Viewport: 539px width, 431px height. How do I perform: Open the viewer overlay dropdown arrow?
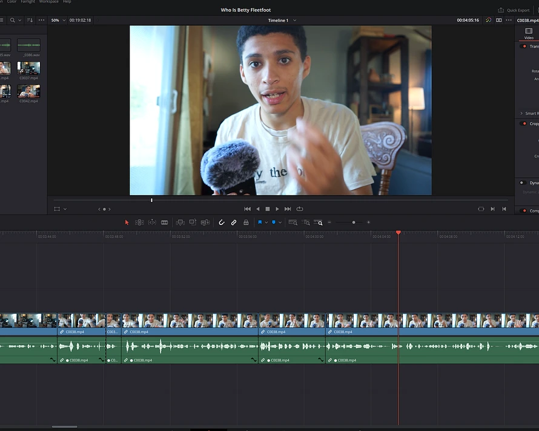pyautogui.click(x=65, y=209)
